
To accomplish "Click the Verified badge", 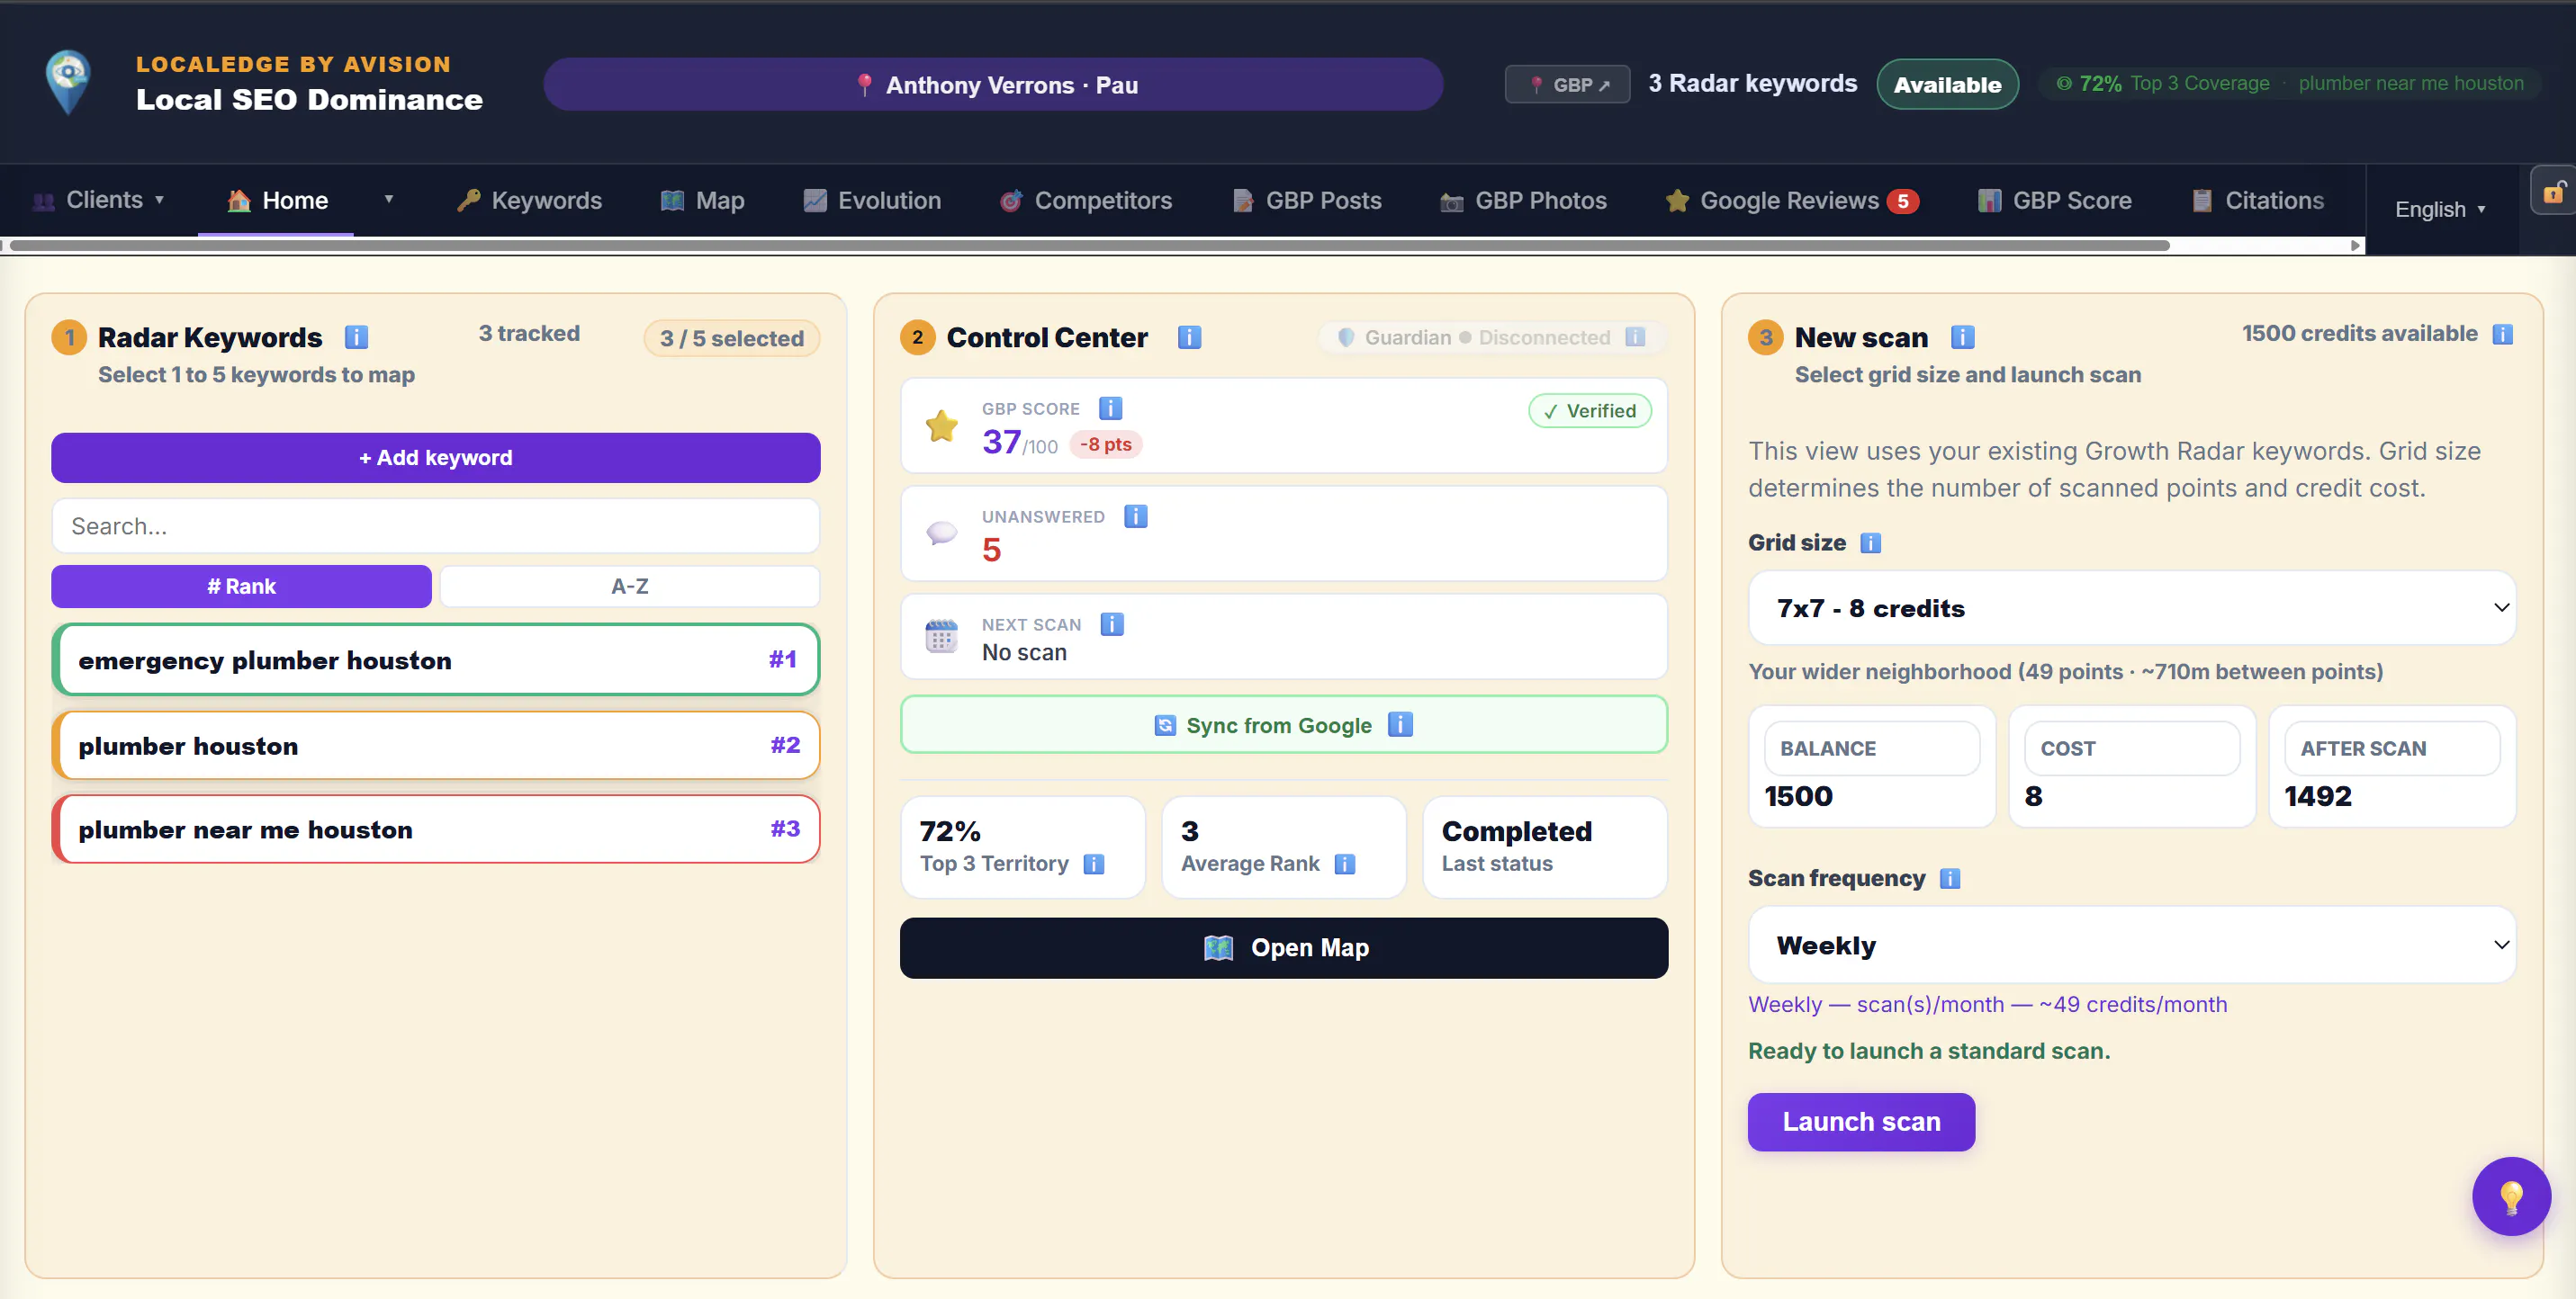I will pos(1590,411).
